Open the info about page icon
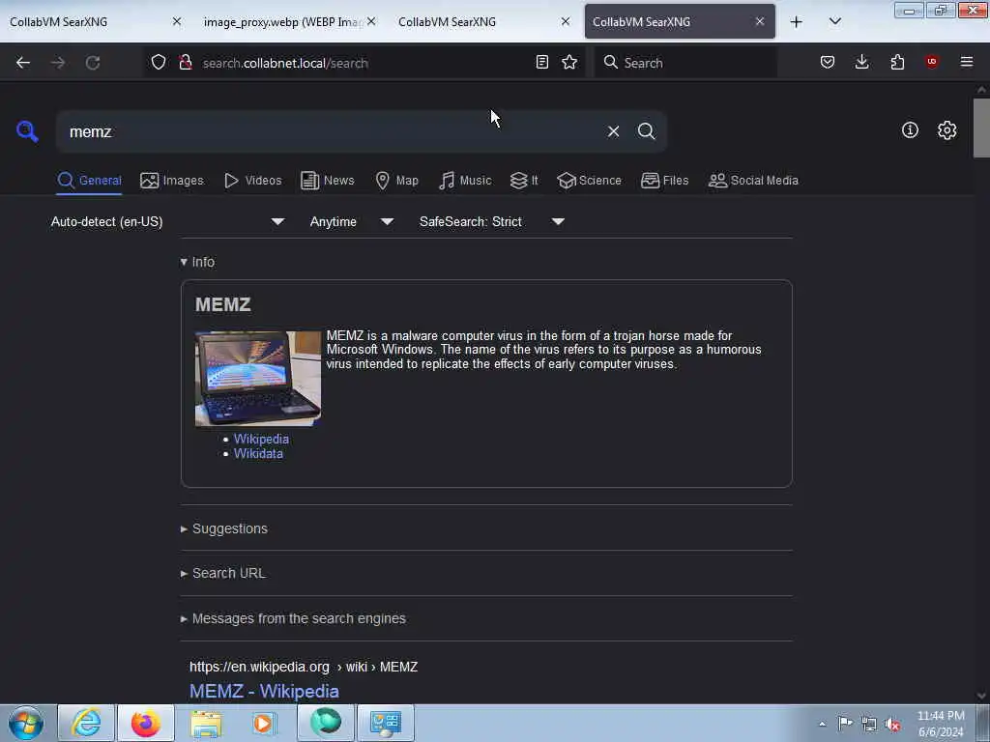Image resolution: width=990 pixels, height=742 pixels. point(910,130)
